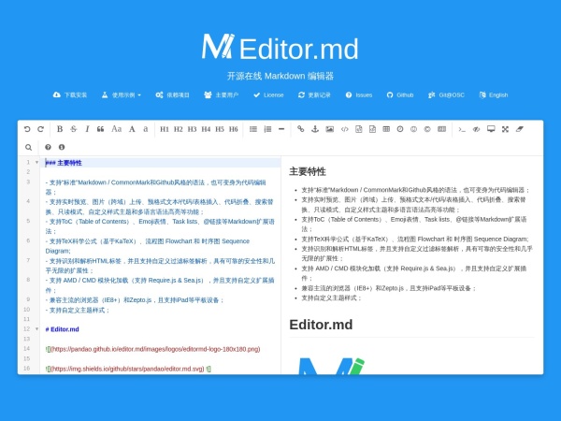This screenshot has height=421, width=561.
Task: Apply bold formatting with the B icon
Action: point(60,129)
